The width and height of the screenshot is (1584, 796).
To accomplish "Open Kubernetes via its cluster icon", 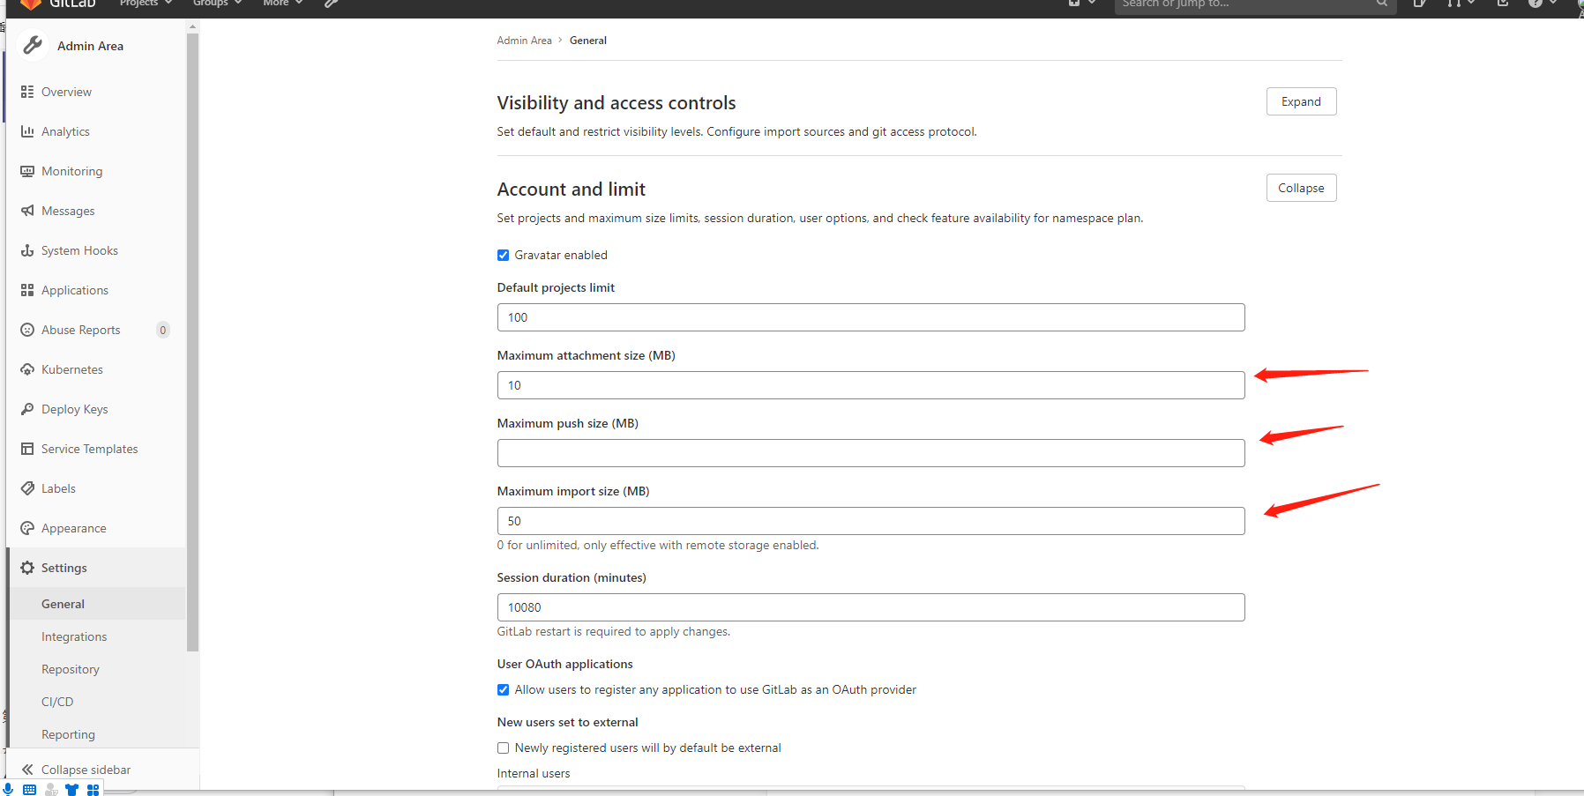I will click(27, 369).
